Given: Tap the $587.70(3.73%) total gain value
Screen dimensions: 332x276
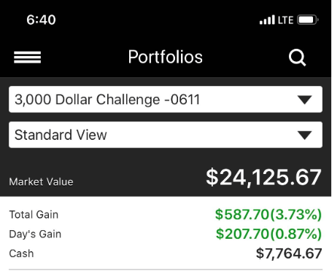Looking at the screenshot, I should pos(269,215).
